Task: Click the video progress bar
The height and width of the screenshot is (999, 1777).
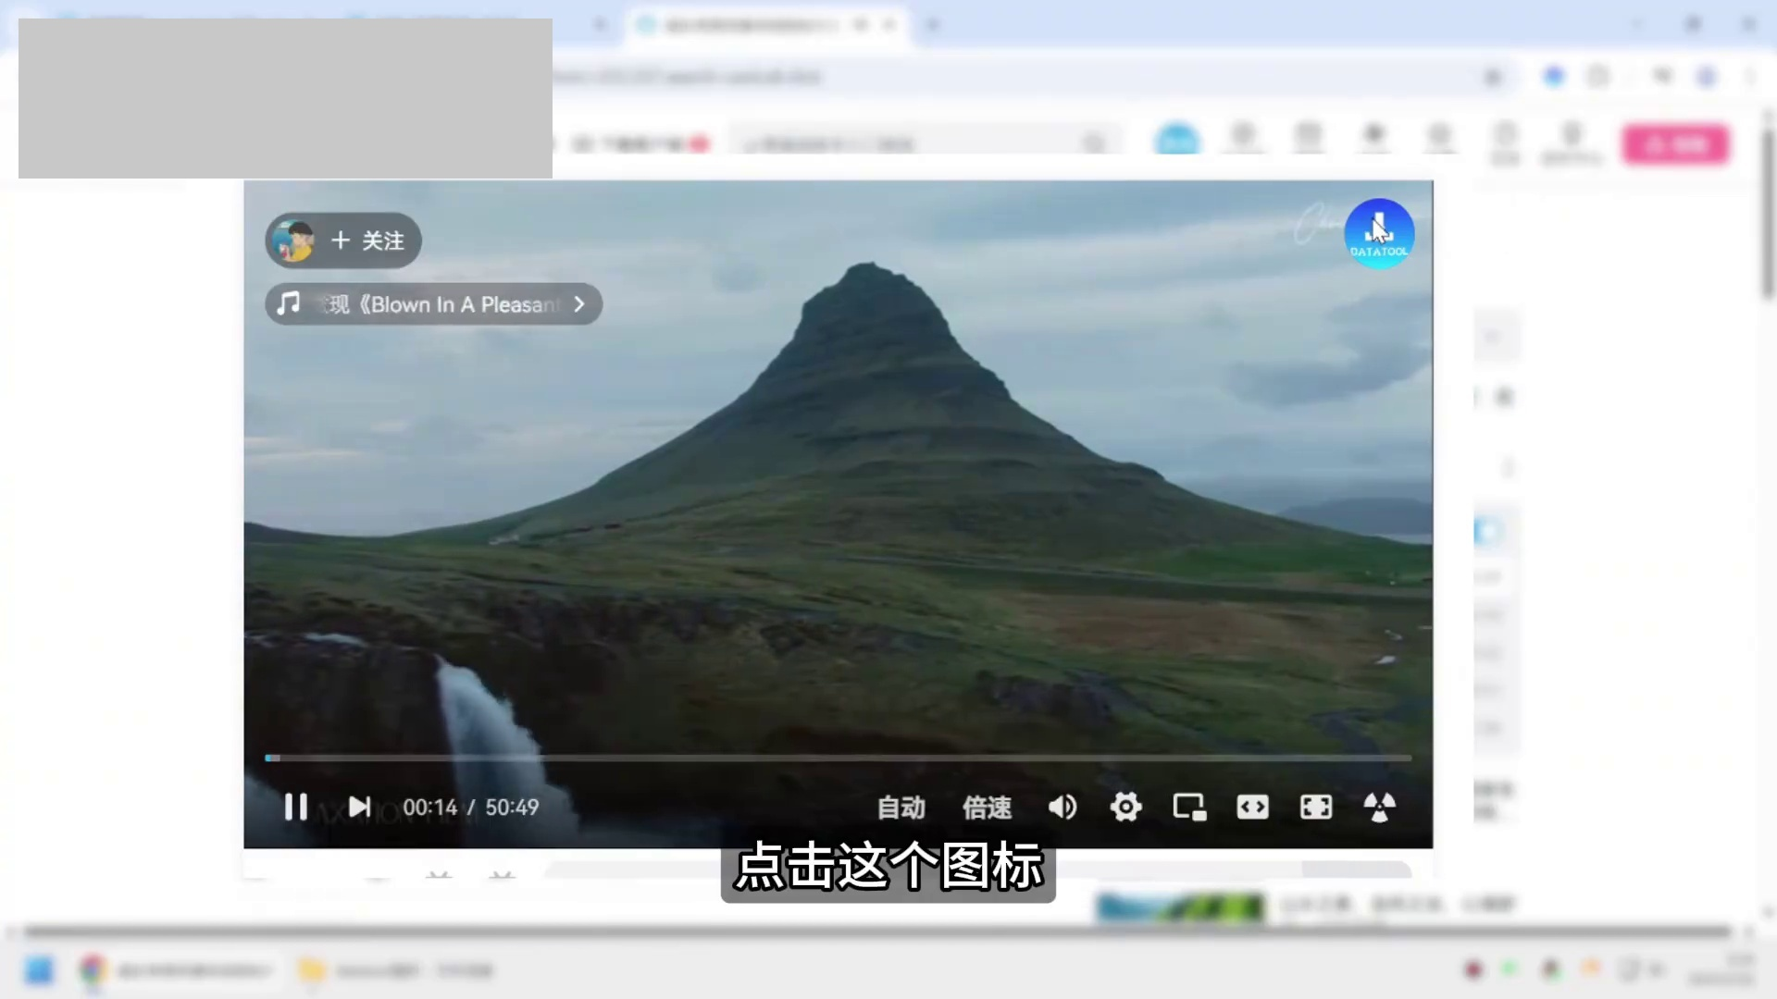Action: (x=838, y=758)
